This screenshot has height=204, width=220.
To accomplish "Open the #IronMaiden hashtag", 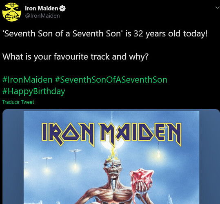I will coord(27,80).
